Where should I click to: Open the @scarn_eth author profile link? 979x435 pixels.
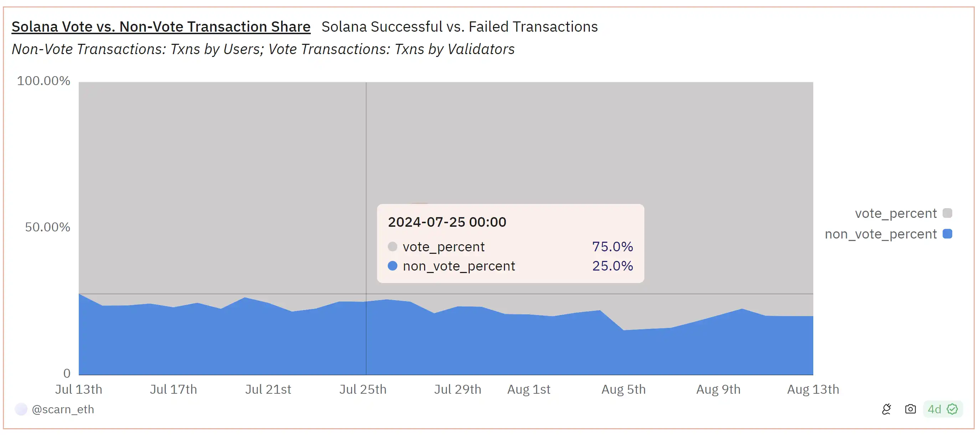[x=63, y=409]
